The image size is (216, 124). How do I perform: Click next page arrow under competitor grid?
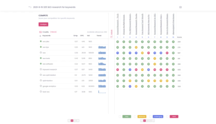click(x=153, y=121)
